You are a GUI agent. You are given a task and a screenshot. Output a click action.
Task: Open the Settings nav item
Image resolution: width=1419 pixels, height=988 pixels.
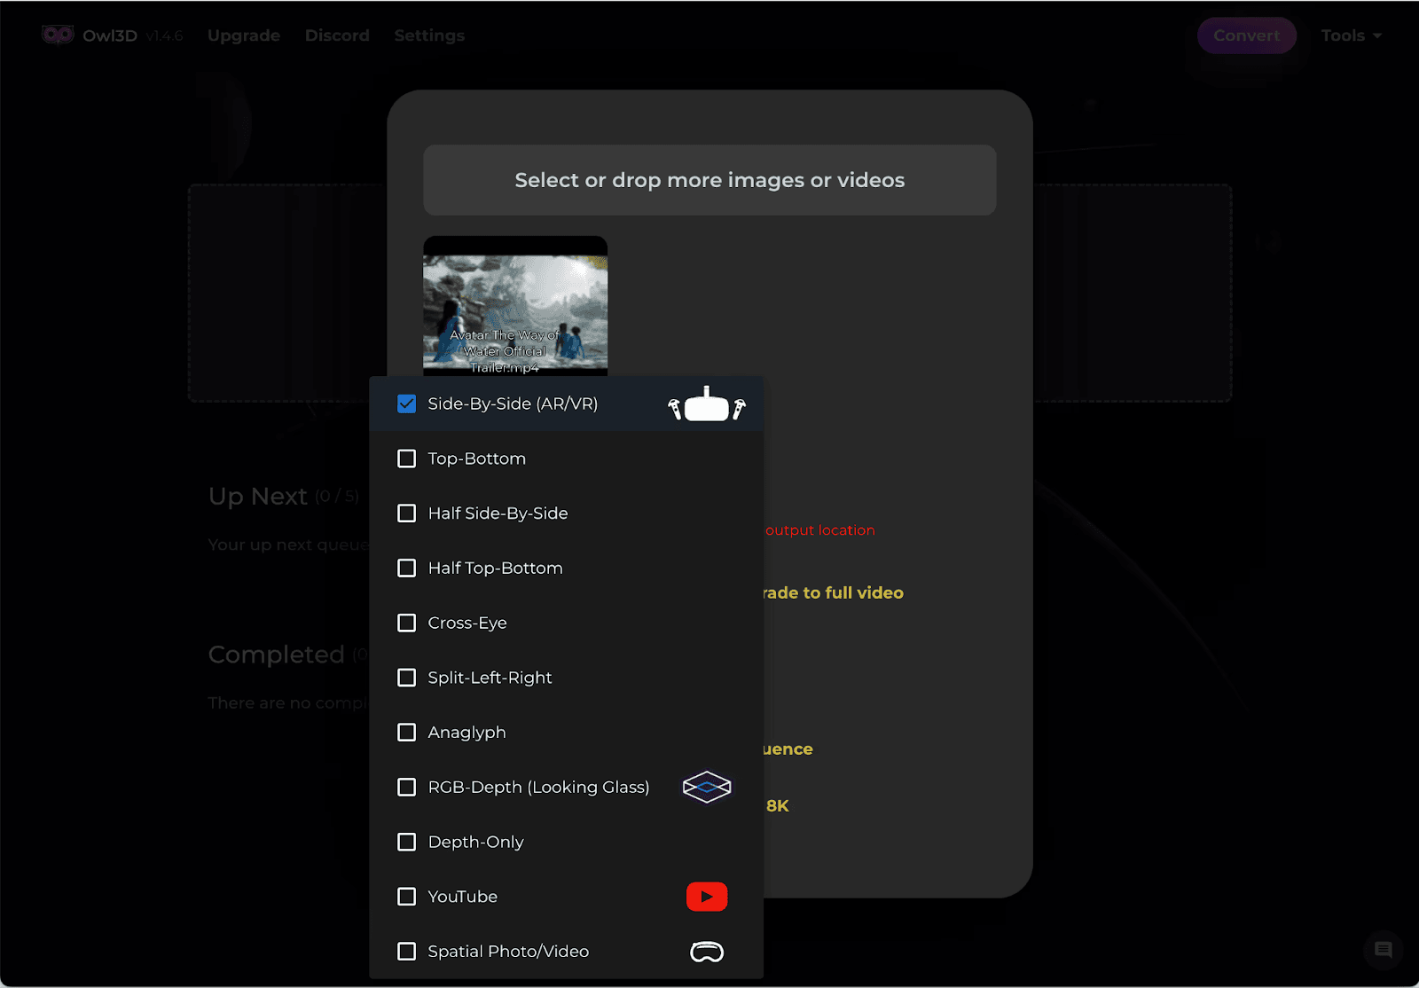(x=429, y=35)
